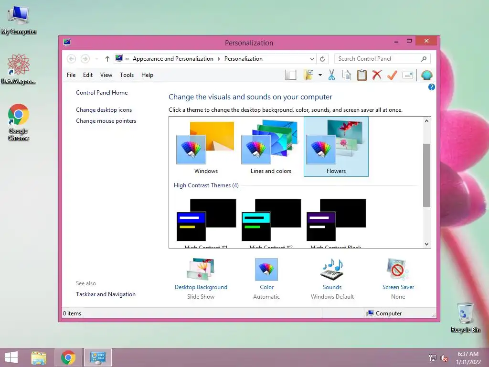Open the View menu
The image size is (489, 367).
pos(106,75)
